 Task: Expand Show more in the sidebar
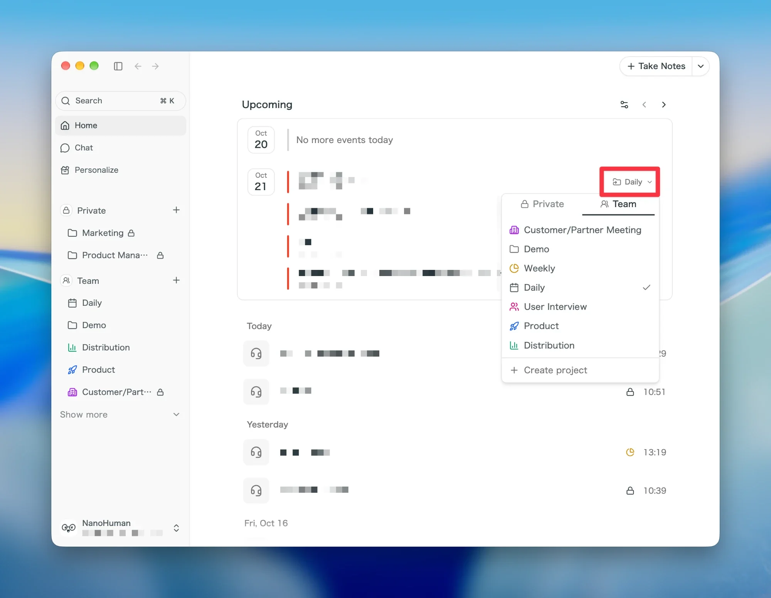[121, 414]
